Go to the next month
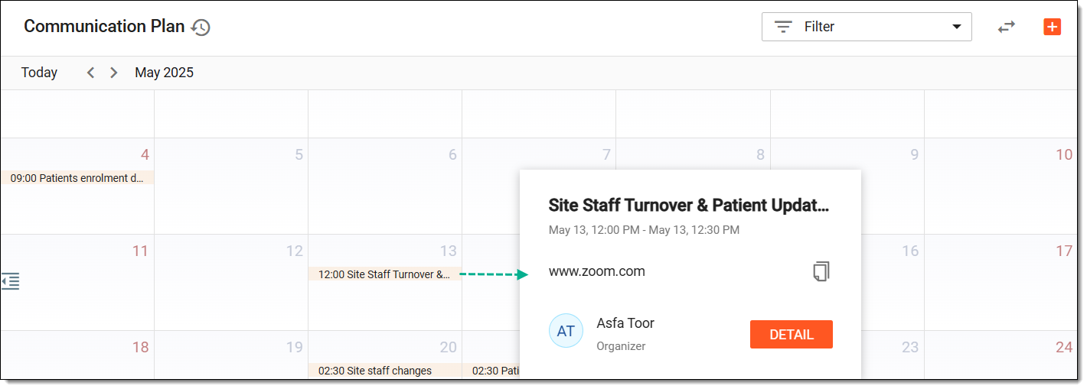 [114, 73]
